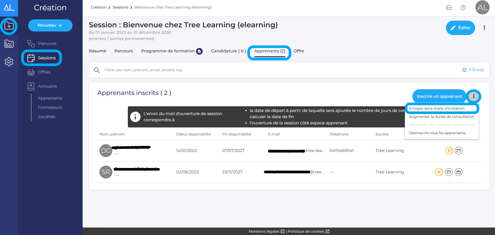
Task: Follow the Sessions breadcrumb link
Action: [120, 7]
